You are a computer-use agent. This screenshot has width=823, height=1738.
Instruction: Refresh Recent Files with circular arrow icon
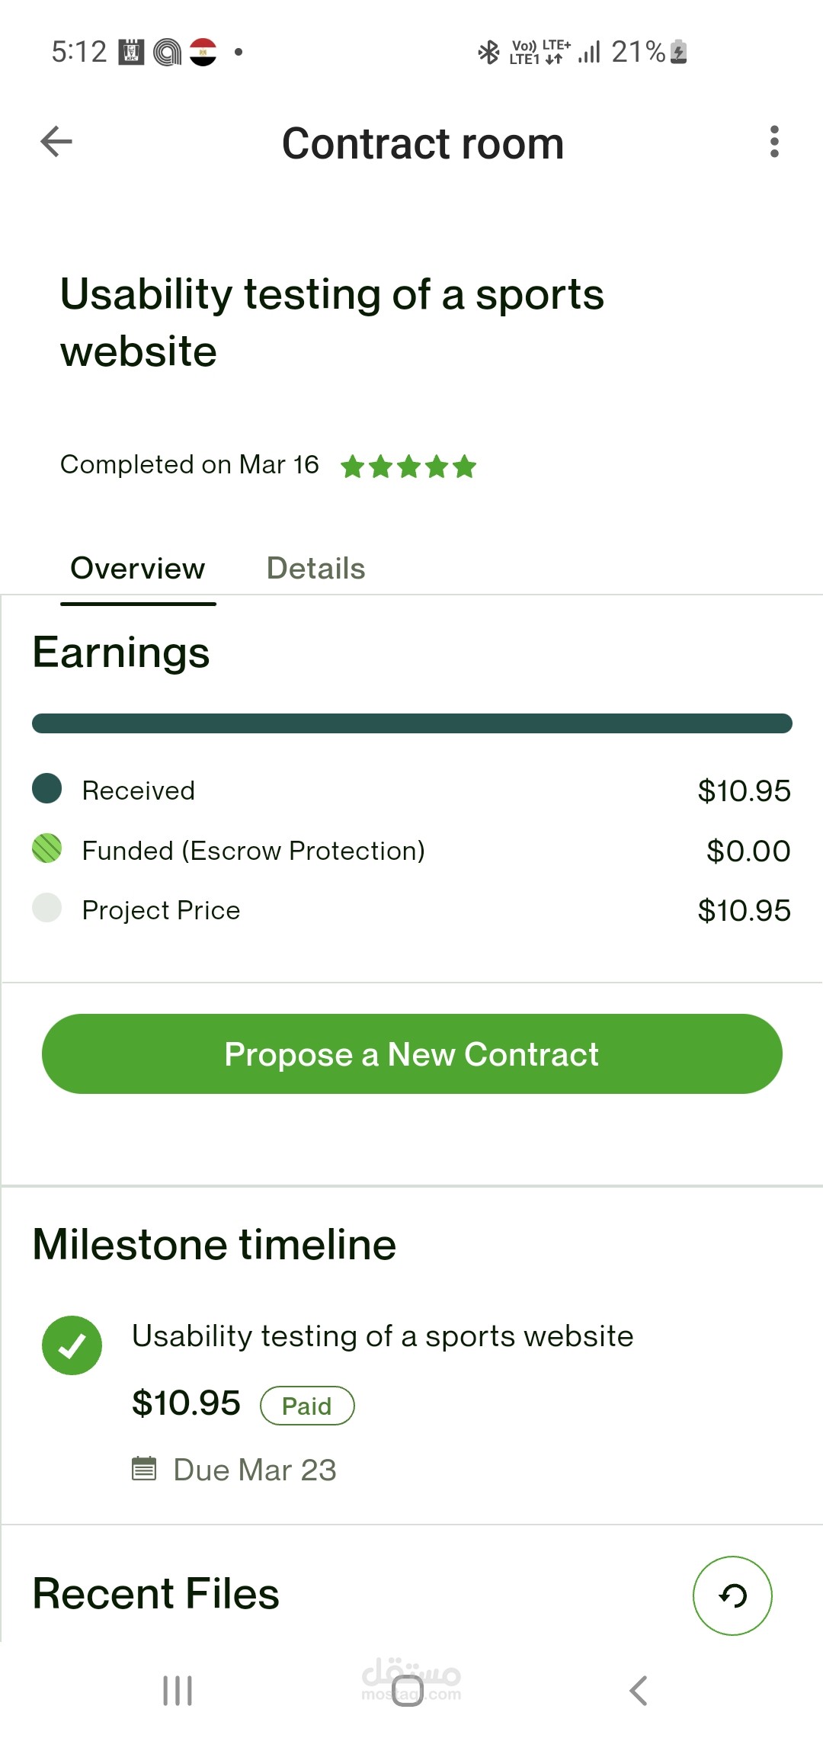pos(732,1595)
